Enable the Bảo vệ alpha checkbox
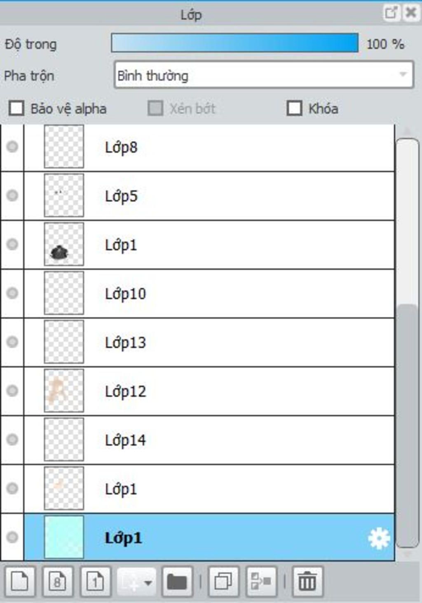 (x=16, y=108)
